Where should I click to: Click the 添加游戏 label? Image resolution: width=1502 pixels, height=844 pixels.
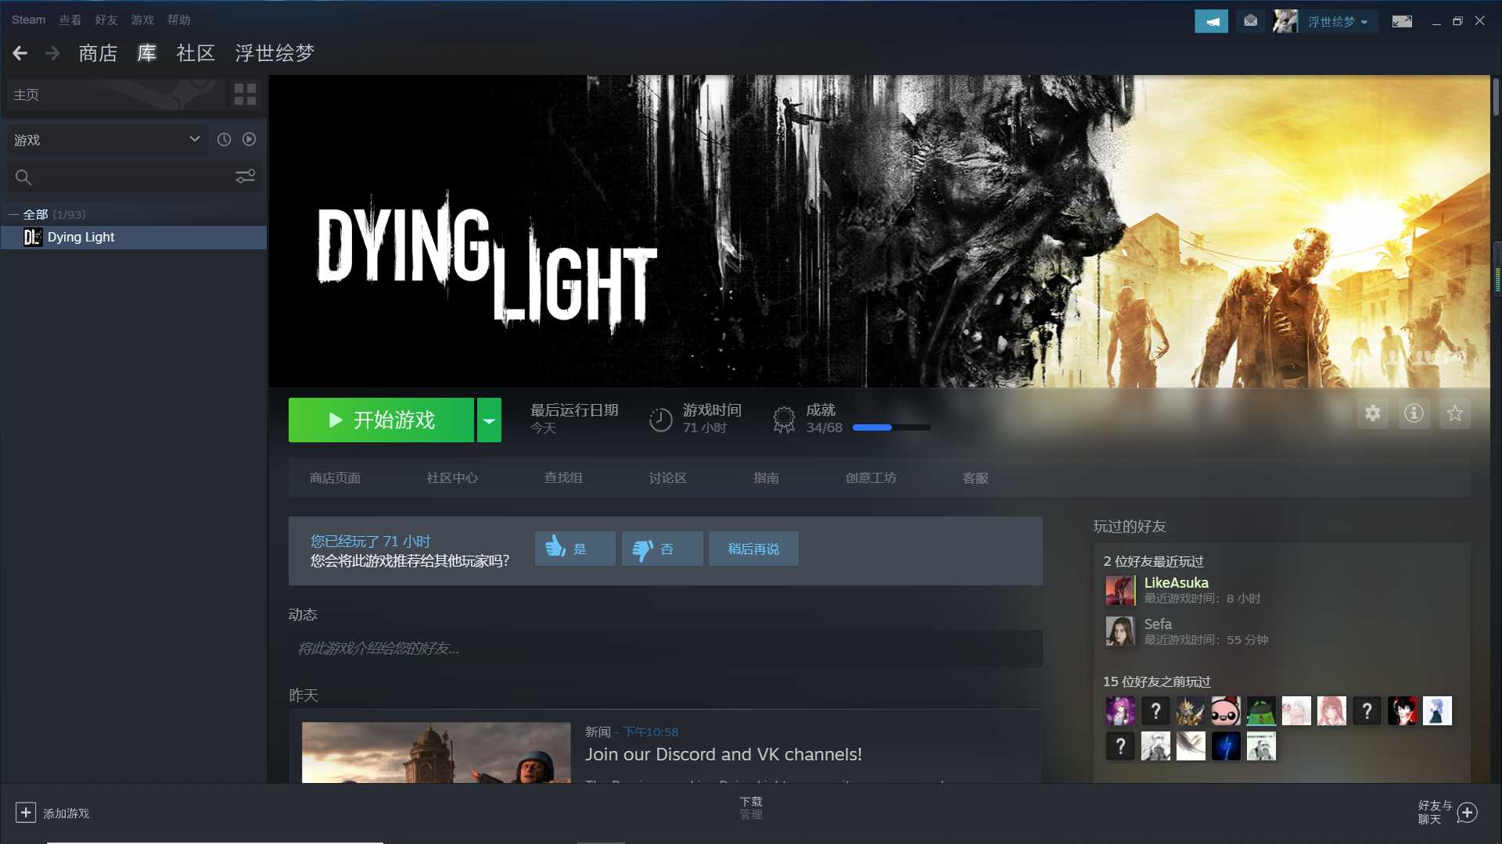coord(66,814)
